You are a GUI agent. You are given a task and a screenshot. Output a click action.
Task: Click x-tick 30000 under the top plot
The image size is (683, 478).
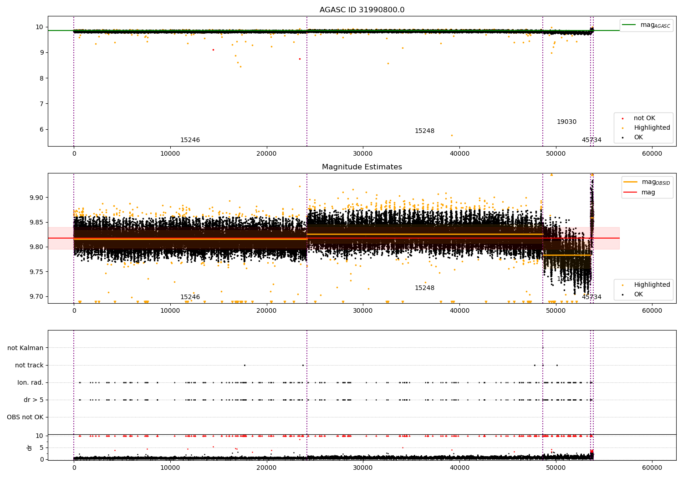tap(363, 154)
